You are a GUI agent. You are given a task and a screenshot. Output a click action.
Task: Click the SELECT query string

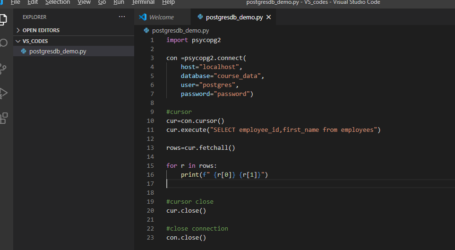coord(293,130)
